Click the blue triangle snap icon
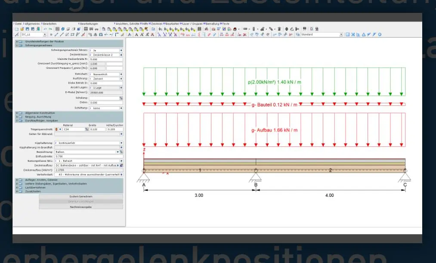The height and width of the screenshot is (263, 436). [364, 34]
